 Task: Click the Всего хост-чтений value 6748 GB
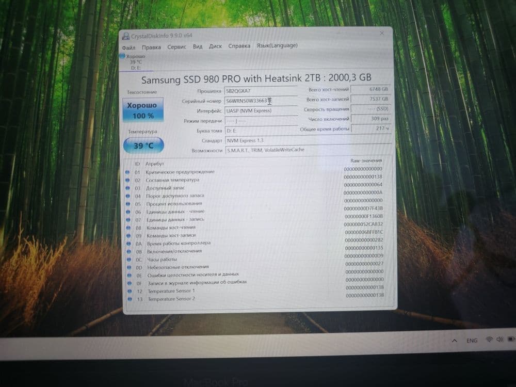[x=370, y=89]
